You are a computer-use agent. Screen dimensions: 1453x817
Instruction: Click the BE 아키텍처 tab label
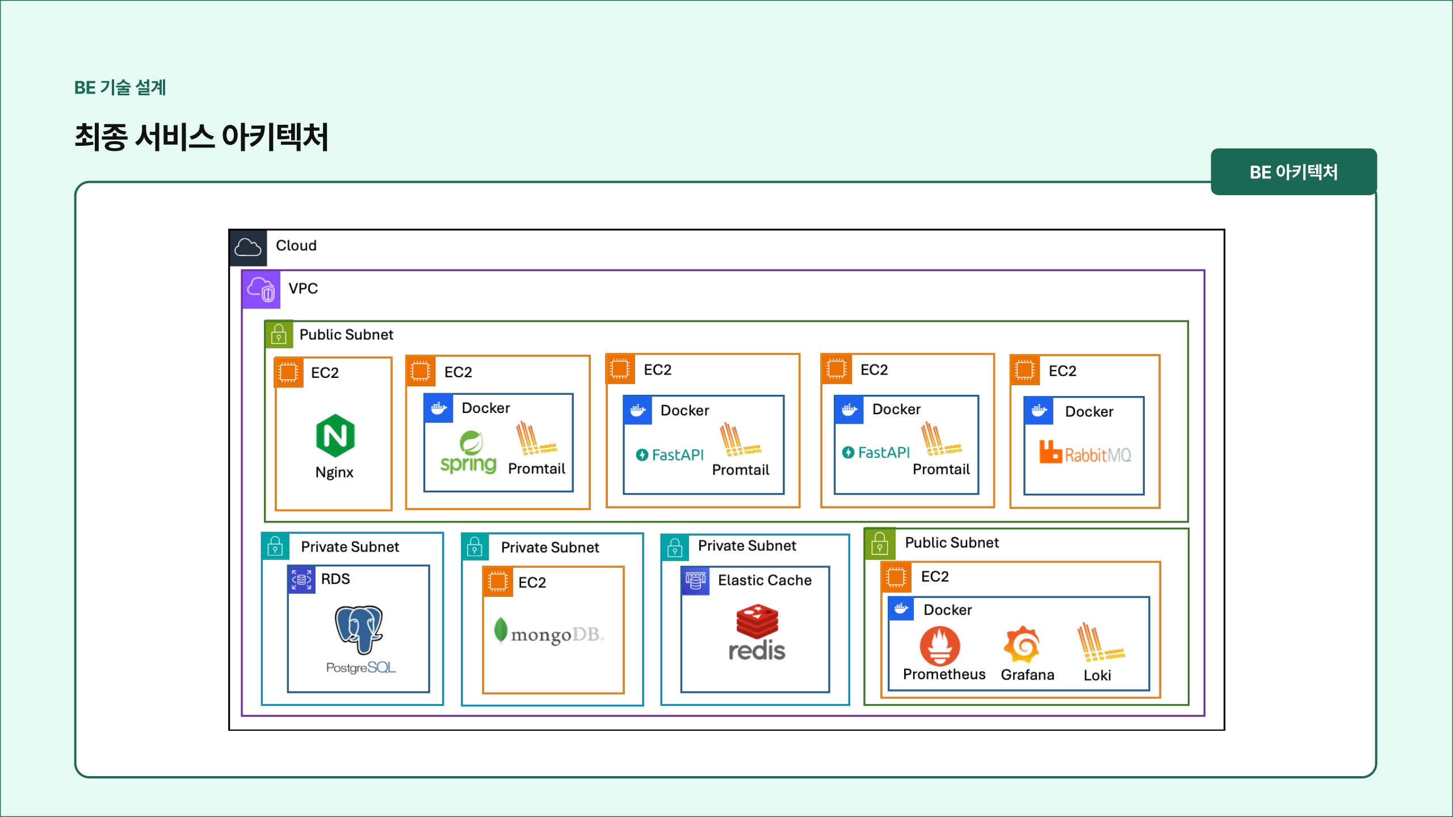pos(1293,172)
